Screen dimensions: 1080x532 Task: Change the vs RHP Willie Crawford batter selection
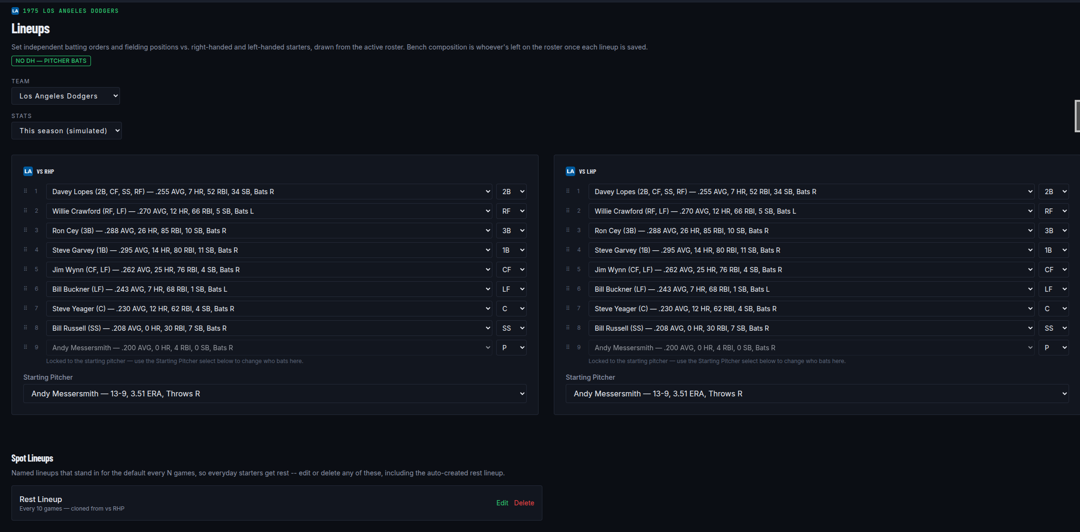pos(269,211)
